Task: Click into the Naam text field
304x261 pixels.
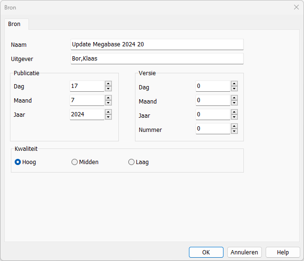Action: pyautogui.click(x=157, y=44)
